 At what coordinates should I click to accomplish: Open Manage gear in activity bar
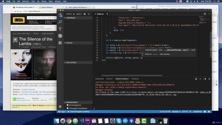coord(60,107)
